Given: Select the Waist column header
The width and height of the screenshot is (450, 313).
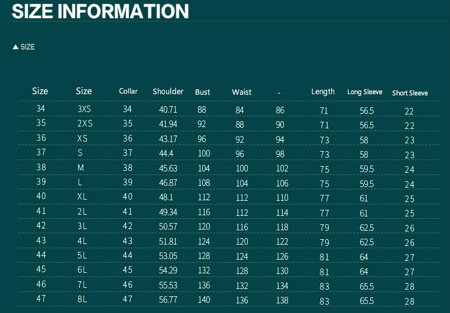Looking at the screenshot, I should [242, 92].
